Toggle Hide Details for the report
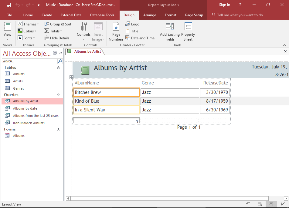This screenshot has height=208, width=289. point(57,38)
